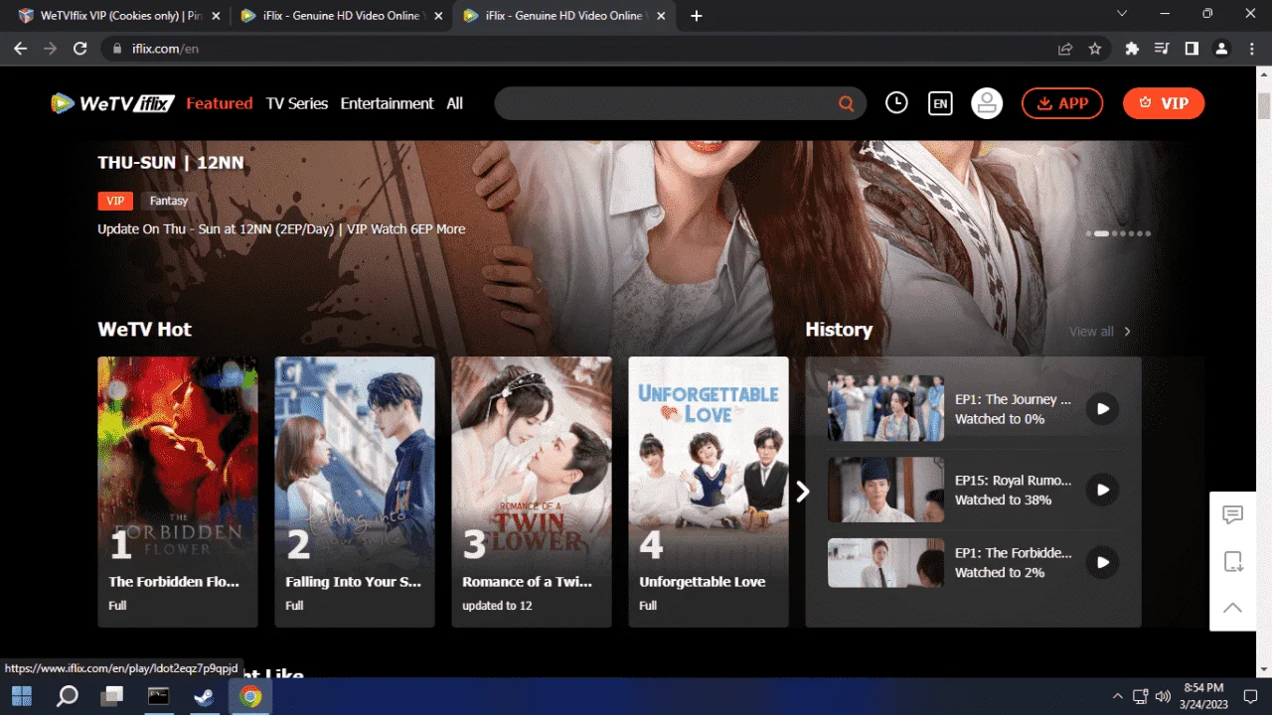Image resolution: width=1272 pixels, height=715 pixels.
Task: Click Falling Into Your S... title
Action: pyautogui.click(x=354, y=582)
